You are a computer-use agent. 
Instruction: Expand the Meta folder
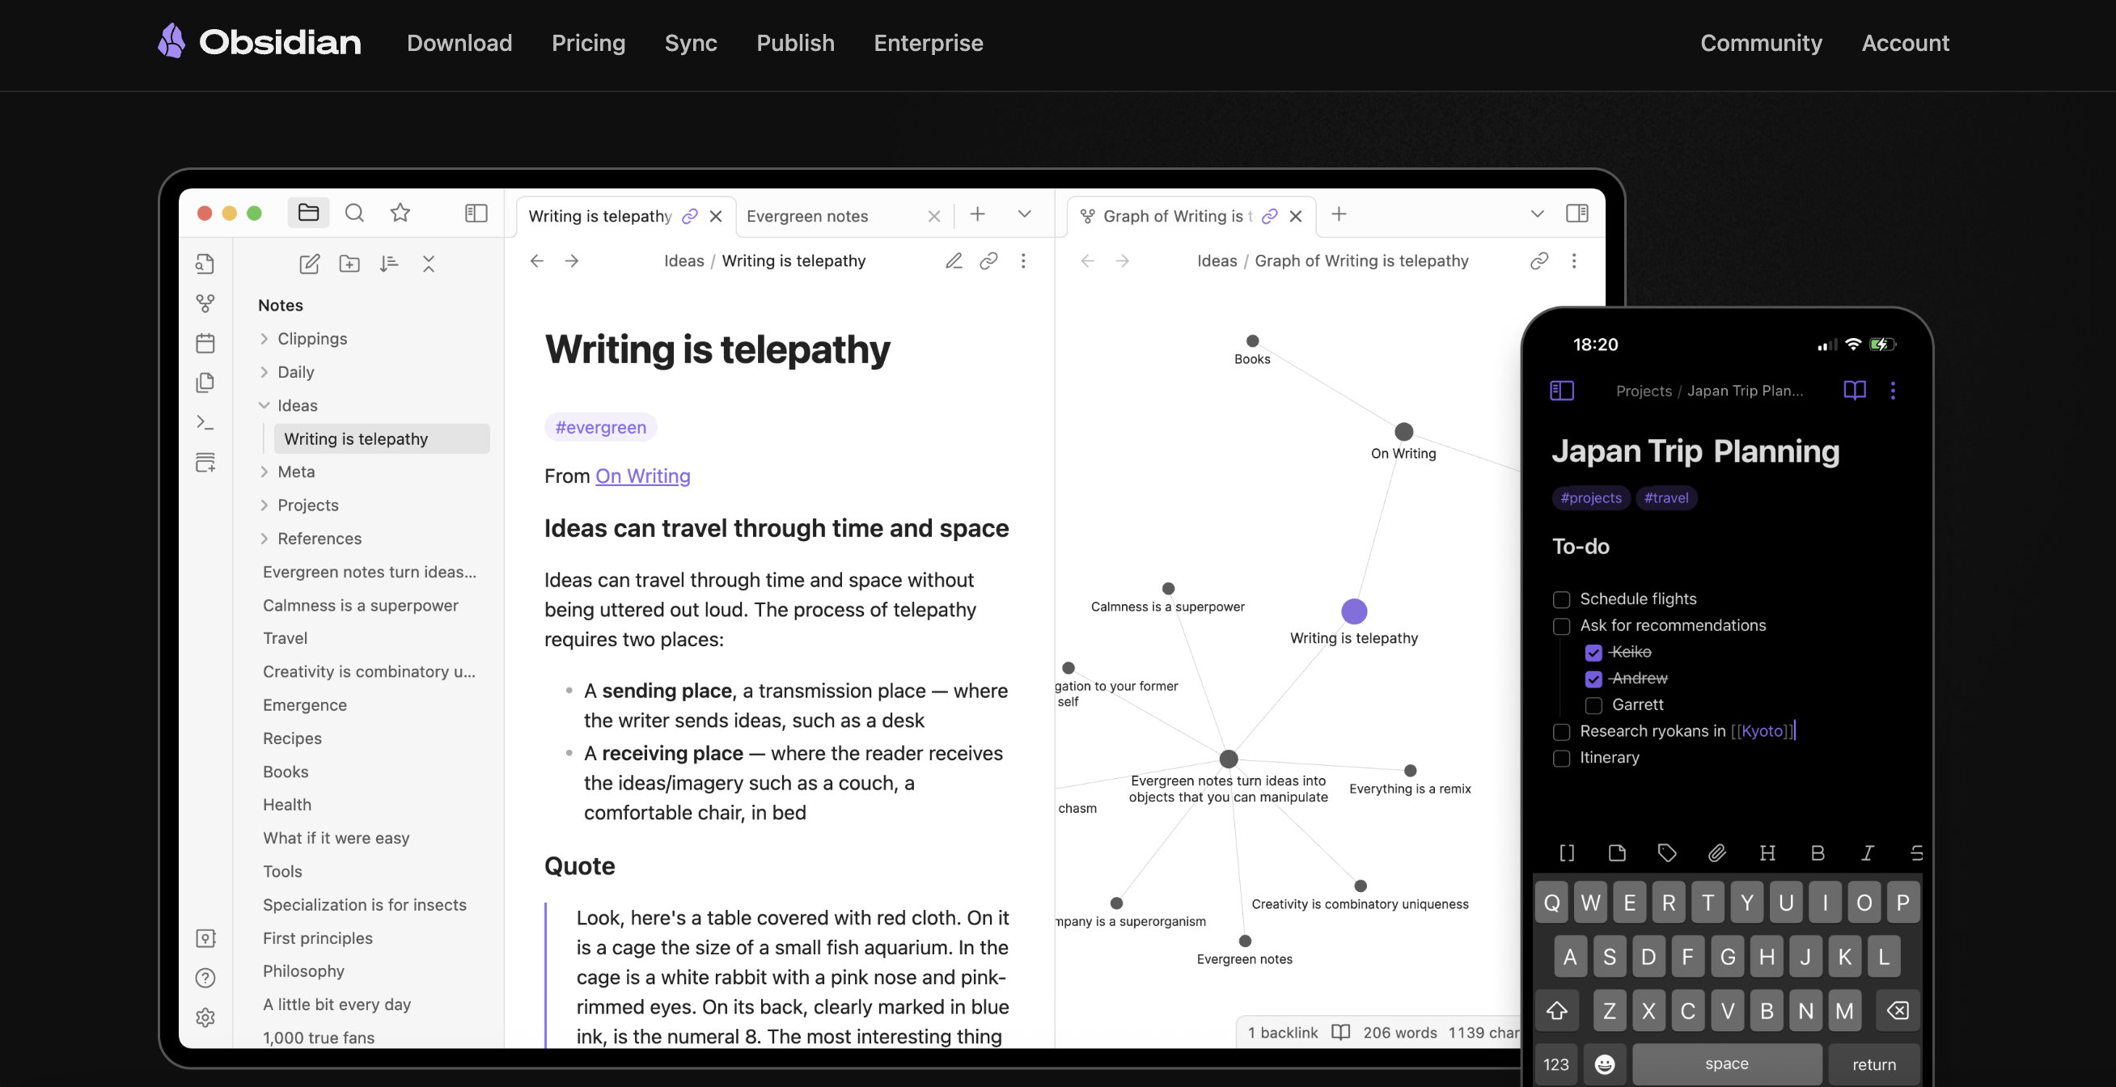(x=264, y=472)
